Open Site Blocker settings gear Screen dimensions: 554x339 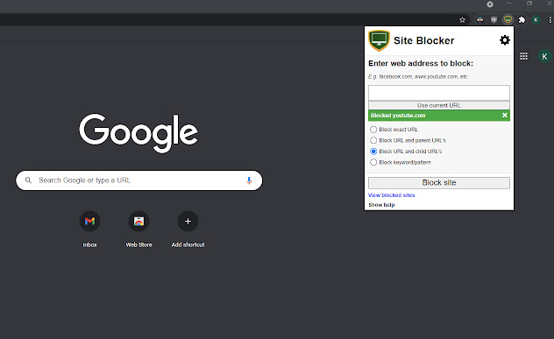click(505, 40)
